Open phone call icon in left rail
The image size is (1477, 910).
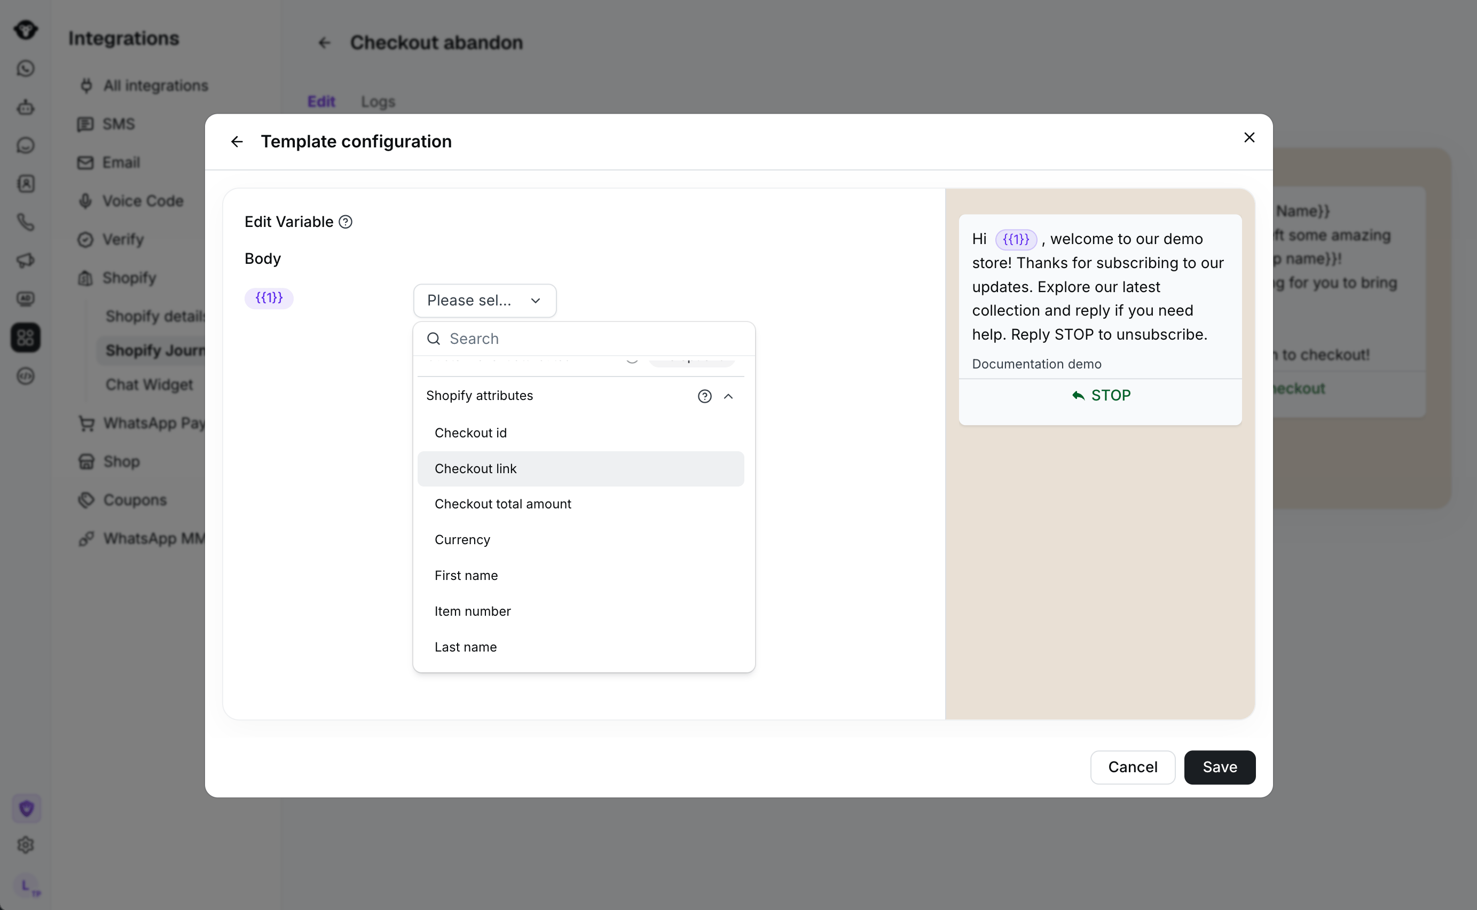coord(25,222)
